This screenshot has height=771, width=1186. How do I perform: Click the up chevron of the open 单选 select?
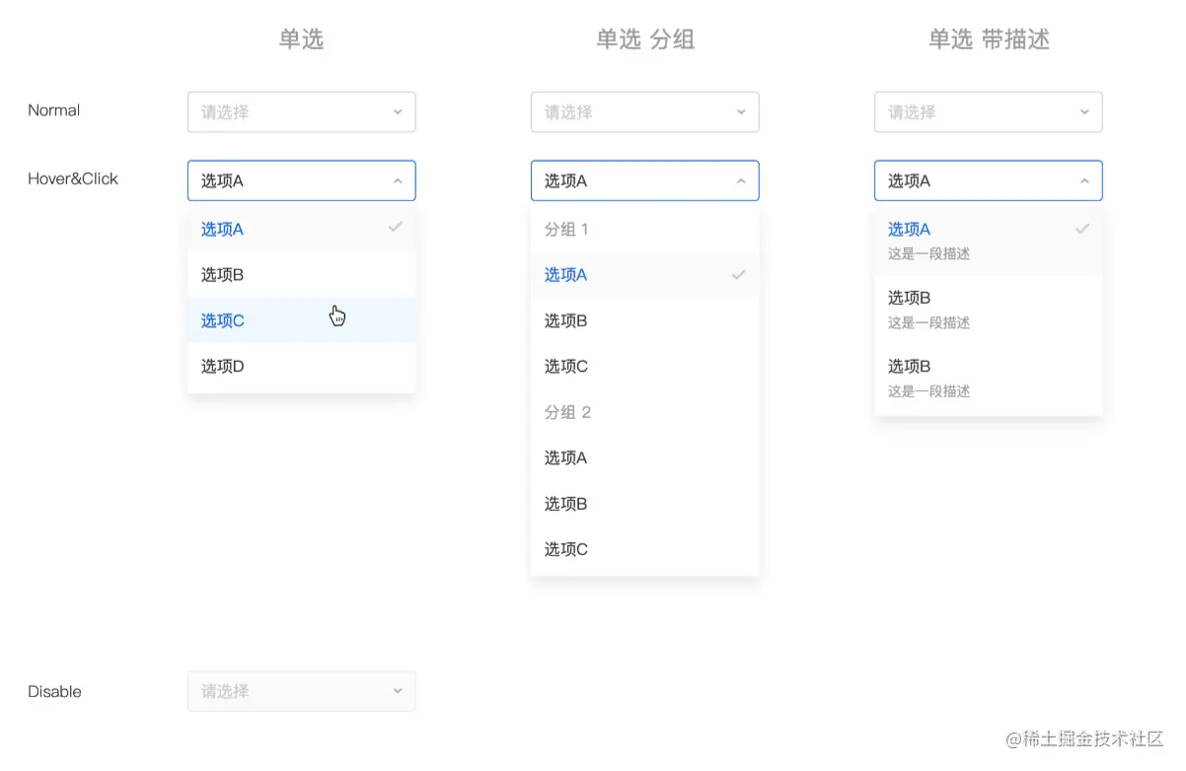pos(398,181)
